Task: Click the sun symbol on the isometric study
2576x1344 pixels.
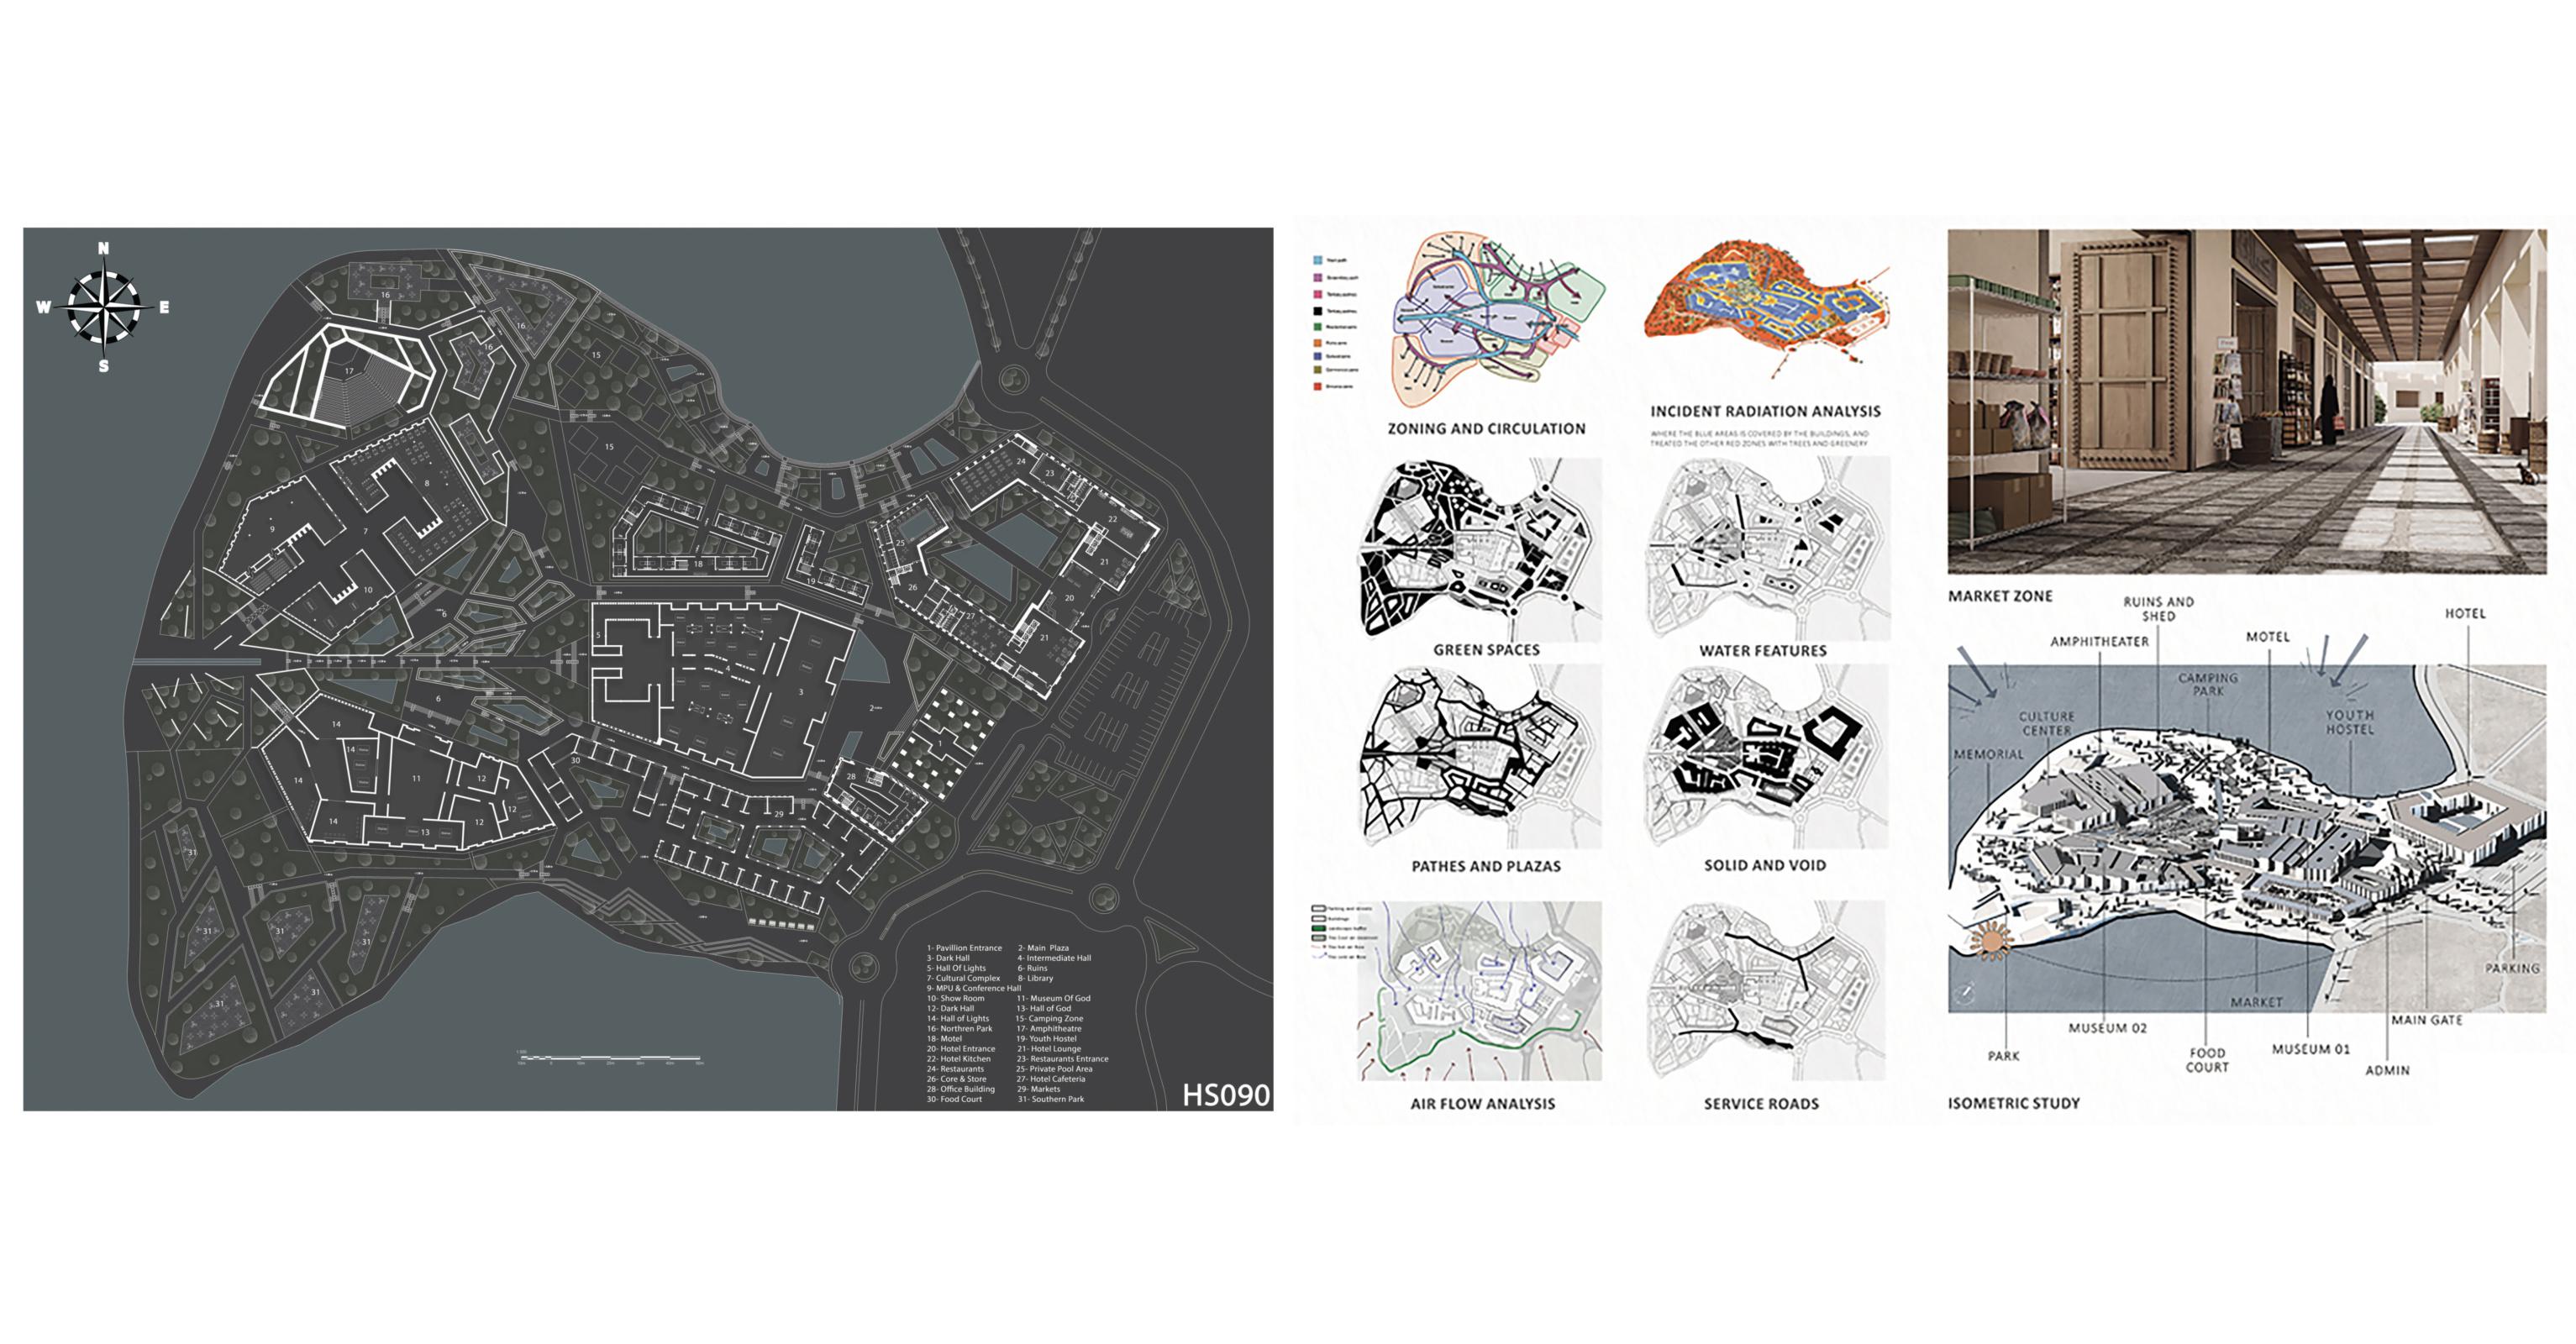Action: click(1992, 942)
